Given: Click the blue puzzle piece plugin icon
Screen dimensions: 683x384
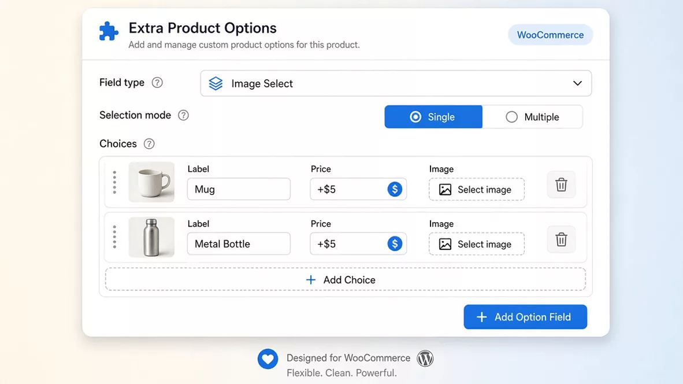Looking at the screenshot, I should click(109, 31).
